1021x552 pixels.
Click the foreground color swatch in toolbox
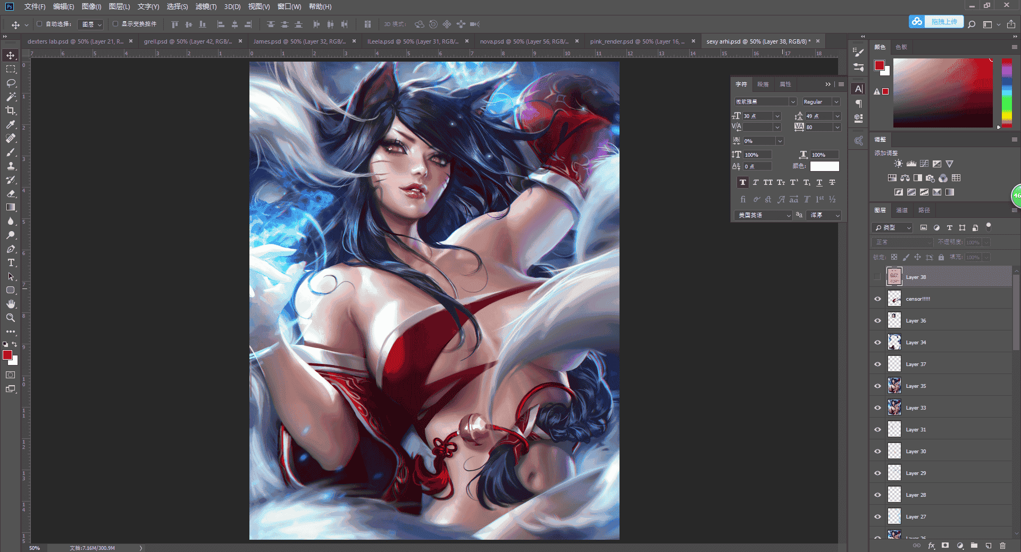7,355
